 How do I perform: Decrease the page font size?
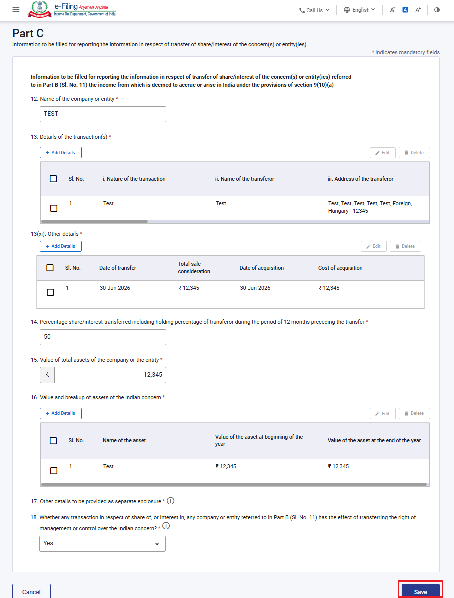coord(392,10)
